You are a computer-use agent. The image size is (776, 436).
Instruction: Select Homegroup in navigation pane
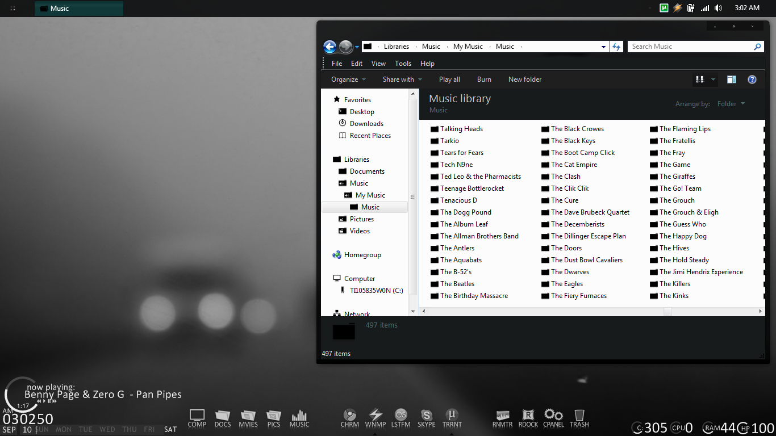coord(357,255)
